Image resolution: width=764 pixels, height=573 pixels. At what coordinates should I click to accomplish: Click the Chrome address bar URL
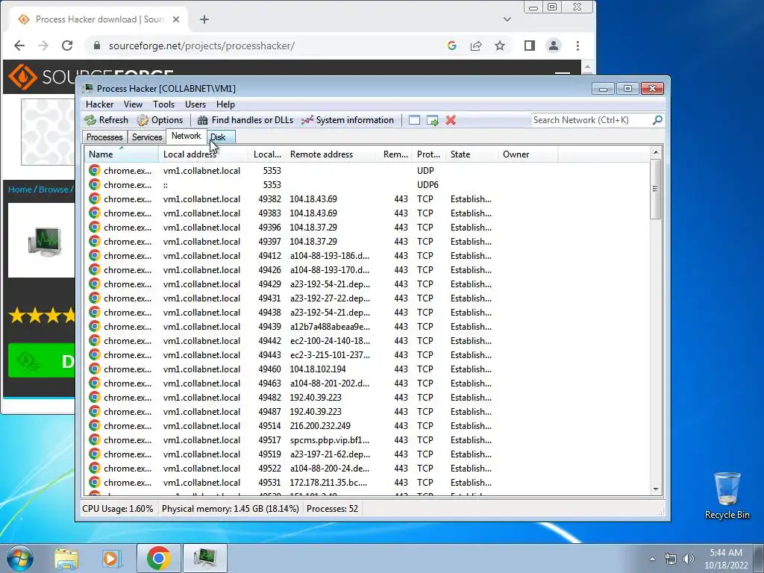click(x=201, y=46)
